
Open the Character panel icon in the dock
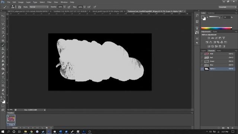click(197, 39)
